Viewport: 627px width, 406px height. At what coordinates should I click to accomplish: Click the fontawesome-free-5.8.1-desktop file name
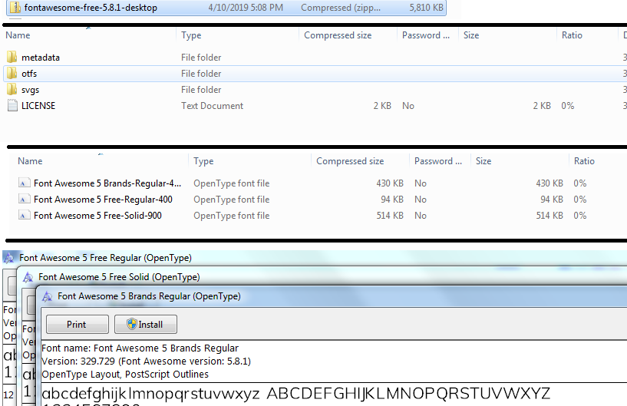pos(91,8)
